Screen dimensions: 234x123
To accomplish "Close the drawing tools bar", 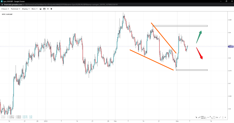I will (225, 117).
